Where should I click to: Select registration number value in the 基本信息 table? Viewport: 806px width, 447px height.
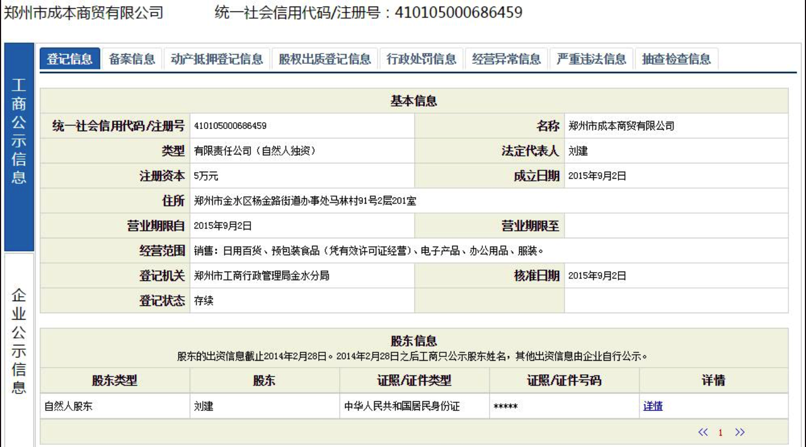[230, 126]
